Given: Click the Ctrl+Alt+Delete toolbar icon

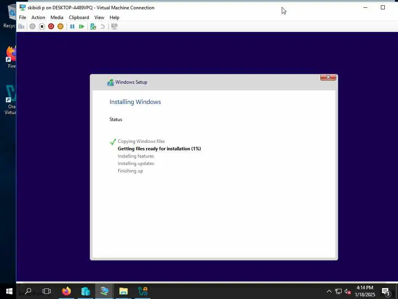Looking at the screenshot, I should click(x=21, y=26).
